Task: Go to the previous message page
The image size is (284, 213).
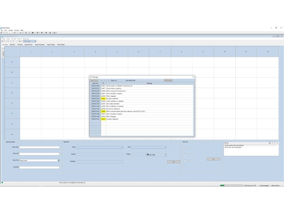Action: click(x=104, y=81)
